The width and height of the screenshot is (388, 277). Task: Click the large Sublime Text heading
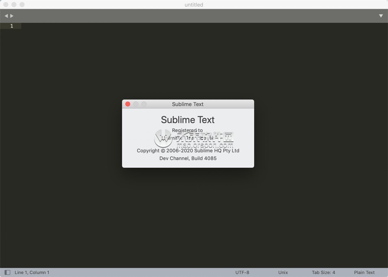click(187, 119)
